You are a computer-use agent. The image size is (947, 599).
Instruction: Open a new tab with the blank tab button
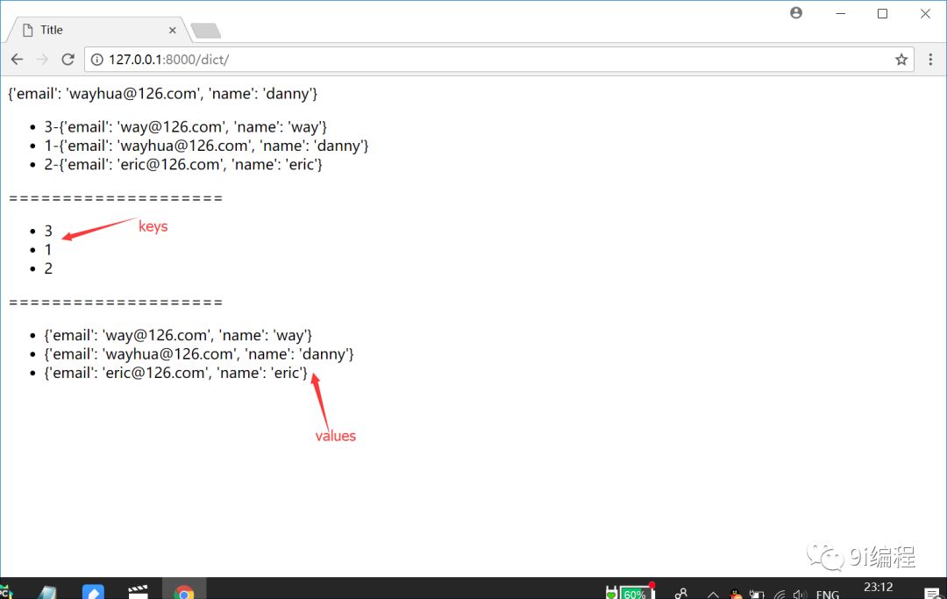click(206, 30)
